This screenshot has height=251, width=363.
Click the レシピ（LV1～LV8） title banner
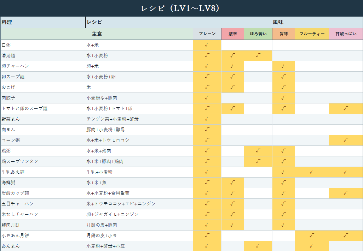(x=181, y=8)
